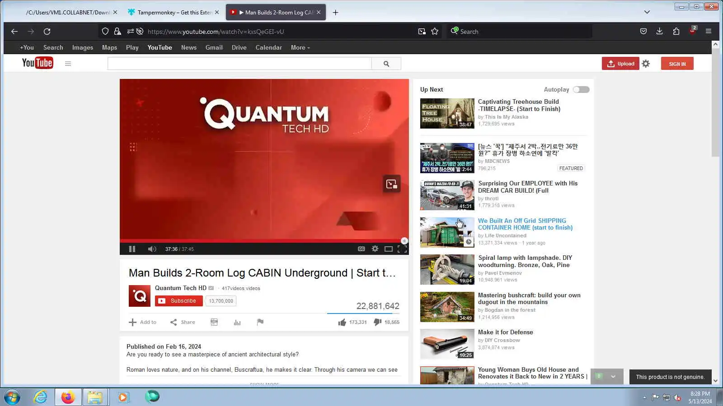Open Internet Explorer from the taskbar

click(x=41, y=397)
